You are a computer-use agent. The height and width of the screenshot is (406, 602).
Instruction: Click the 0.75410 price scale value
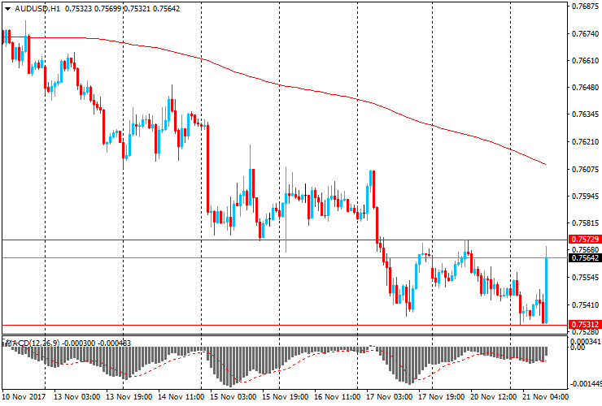[x=585, y=304]
